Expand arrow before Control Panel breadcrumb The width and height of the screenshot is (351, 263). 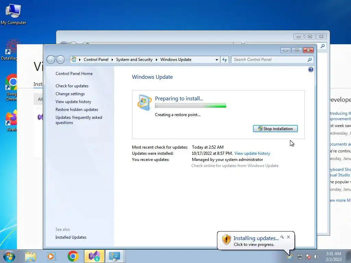(80, 60)
